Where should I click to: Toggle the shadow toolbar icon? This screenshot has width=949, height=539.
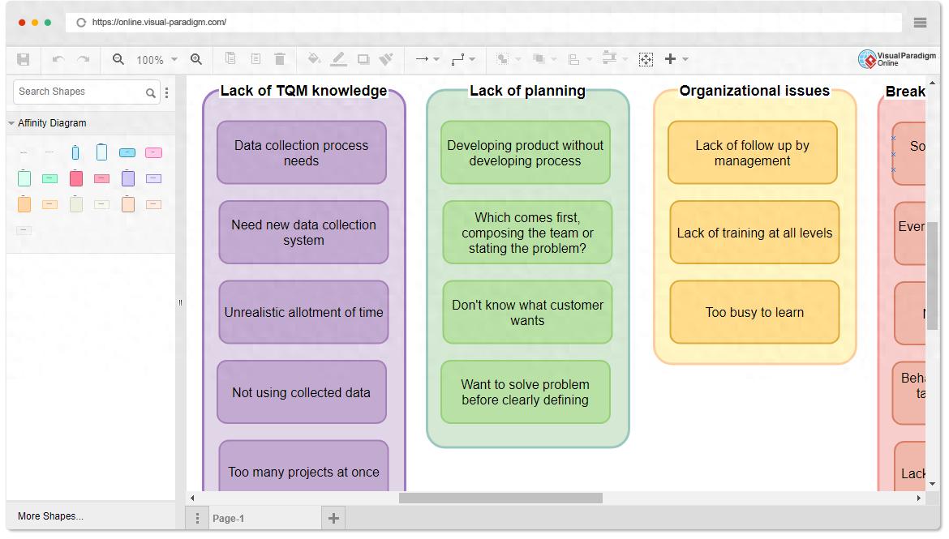pos(363,59)
